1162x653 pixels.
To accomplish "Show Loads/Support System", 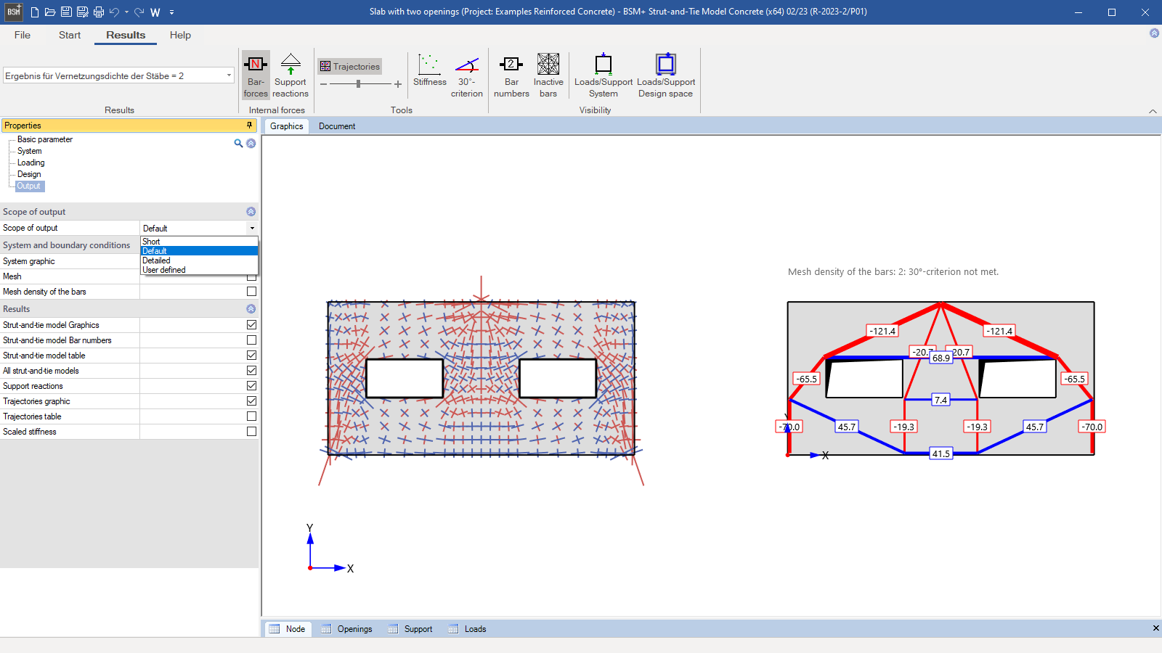I will coord(604,75).
